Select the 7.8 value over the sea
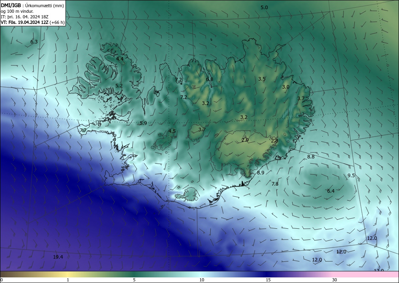 click(275, 184)
